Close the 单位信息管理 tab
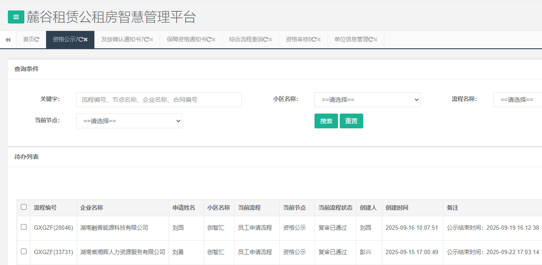542x265 pixels. 375,40
